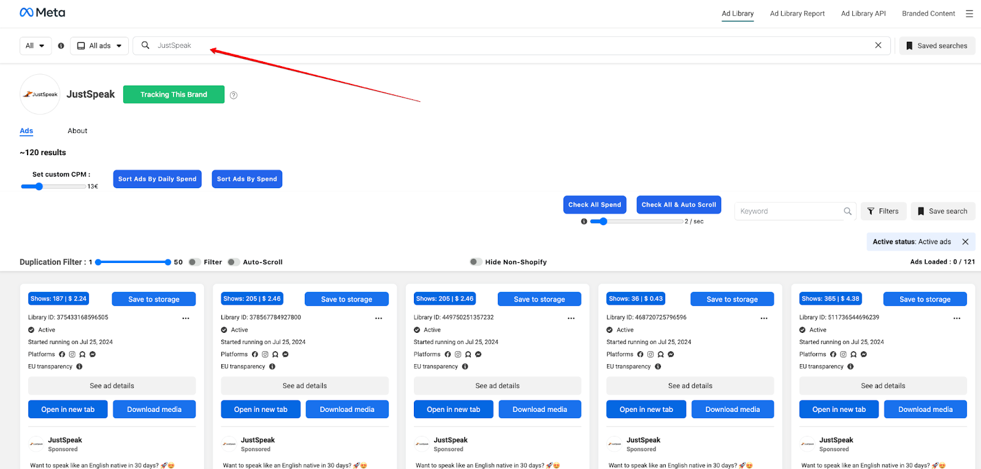Download media for ad 468720725796596
The width and height of the screenshot is (981, 469).
pyautogui.click(x=733, y=410)
